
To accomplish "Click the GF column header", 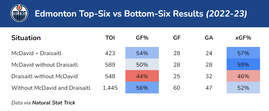I will click(x=177, y=38).
